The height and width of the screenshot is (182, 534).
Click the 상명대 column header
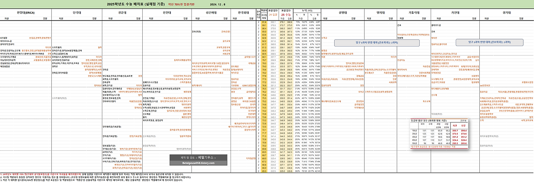coord(343,13)
